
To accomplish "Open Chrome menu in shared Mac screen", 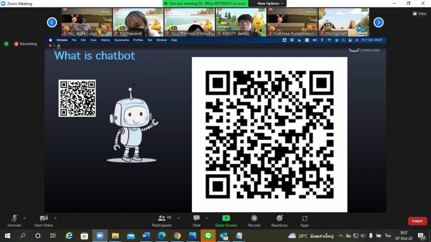I will tap(62, 40).
